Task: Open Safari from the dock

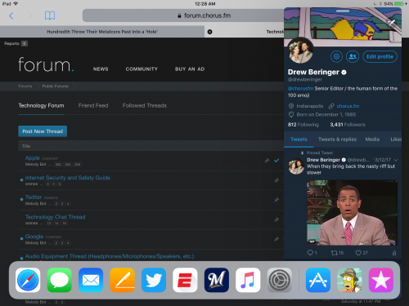Action: pos(28,280)
